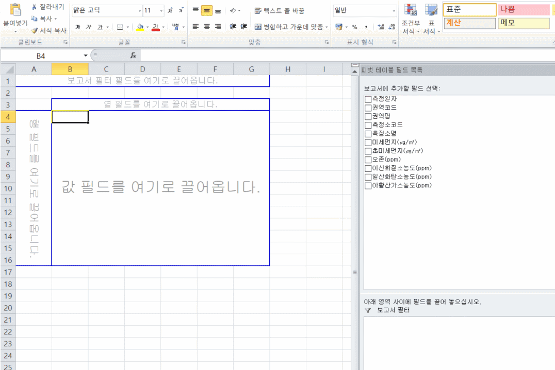
Task: Check the 측정일자 field checkbox
Action: 368,99
